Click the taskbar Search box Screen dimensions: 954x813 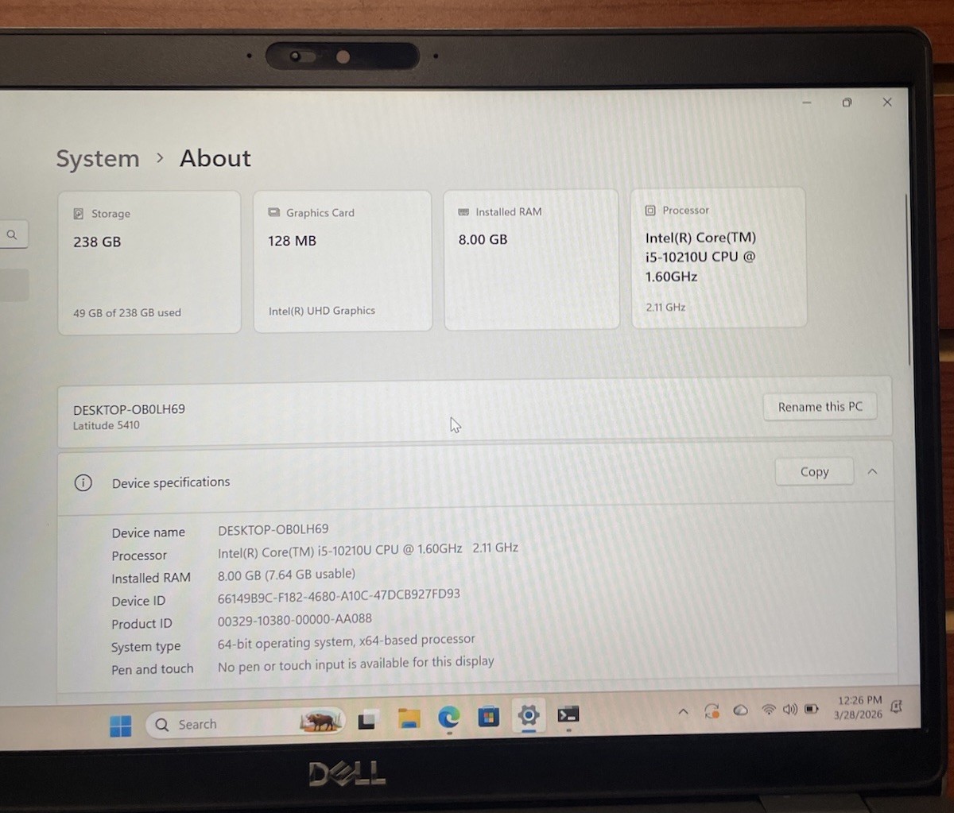click(245, 723)
